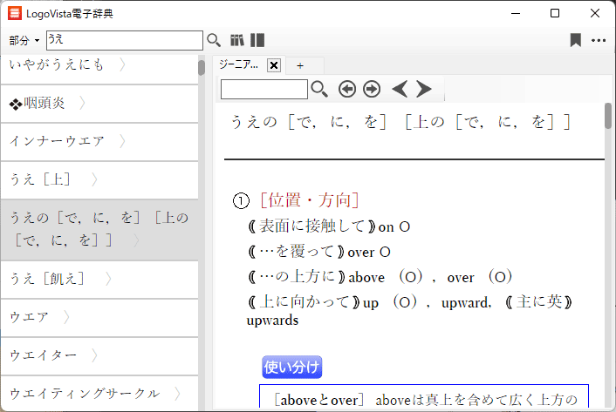This screenshot has width=616, height=412.
Task: Jump to next entry chevron
Action: pos(424,89)
